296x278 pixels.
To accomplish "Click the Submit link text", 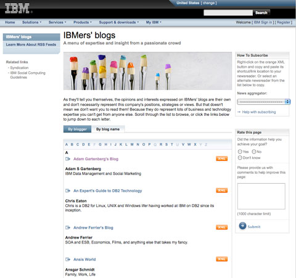I will click(x=254, y=227).
